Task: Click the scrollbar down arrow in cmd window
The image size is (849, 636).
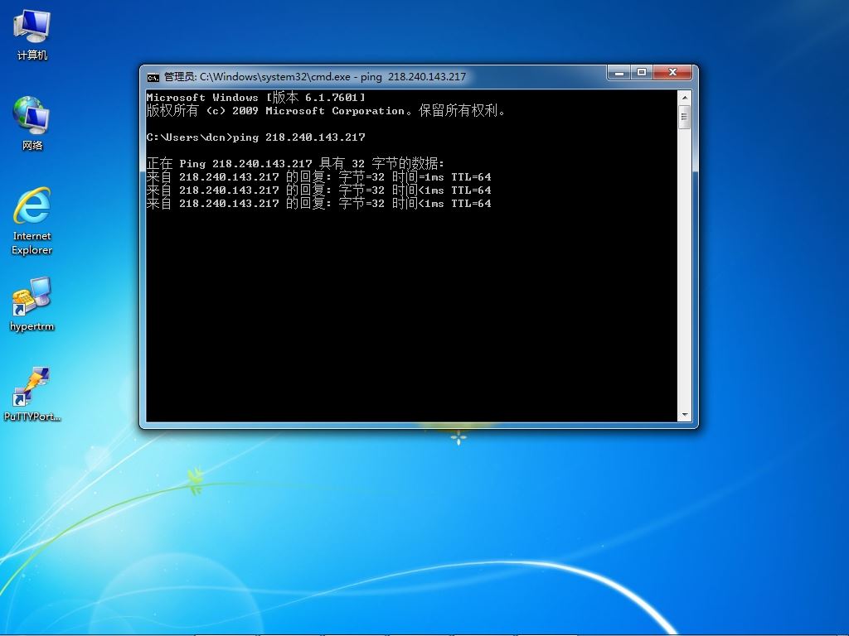Action: pos(684,415)
